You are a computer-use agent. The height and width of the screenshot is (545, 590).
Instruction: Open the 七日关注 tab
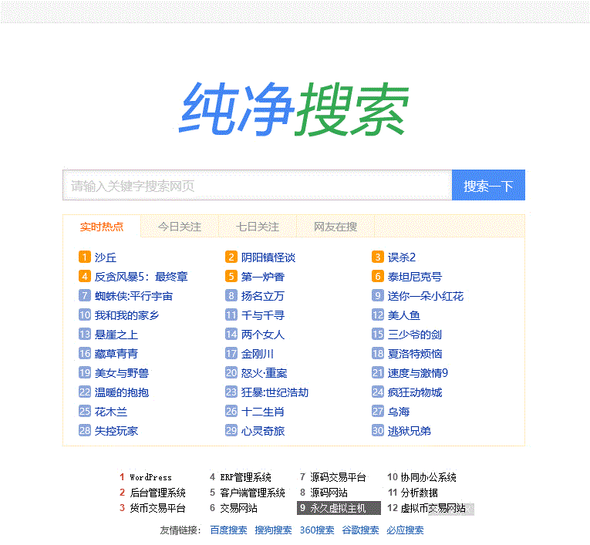[258, 227]
